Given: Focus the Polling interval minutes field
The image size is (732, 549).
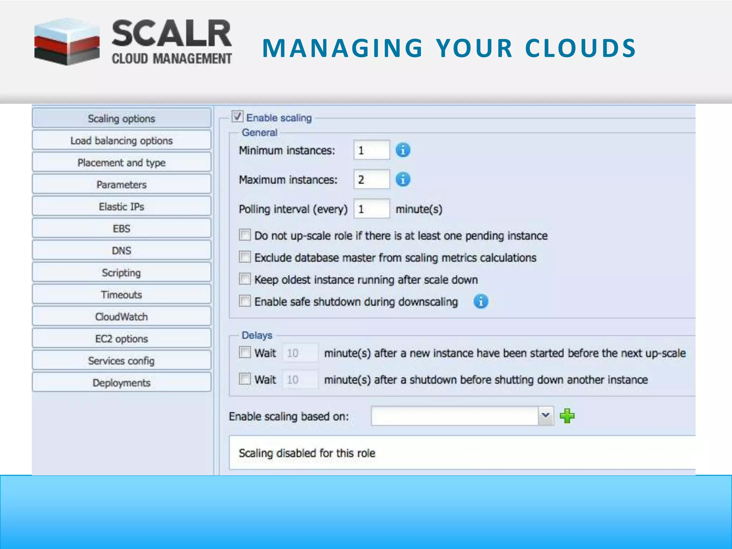Looking at the screenshot, I should coord(371,209).
